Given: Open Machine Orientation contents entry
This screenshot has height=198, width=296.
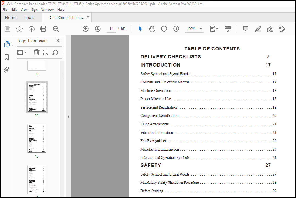Looking at the screenshot, I should click(x=208, y=91).
